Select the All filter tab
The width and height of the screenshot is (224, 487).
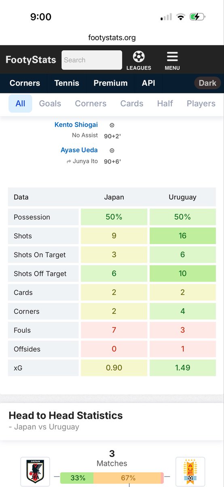tap(20, 103)
